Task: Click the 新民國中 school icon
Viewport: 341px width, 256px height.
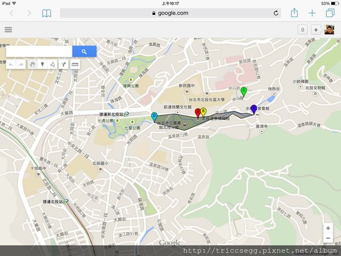Action: click(186, 92)
